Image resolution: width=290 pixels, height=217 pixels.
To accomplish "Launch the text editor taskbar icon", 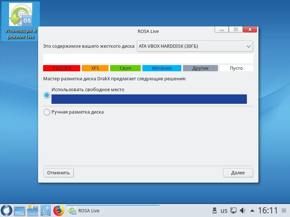I will pyautogui.click(x=46, y=210).
